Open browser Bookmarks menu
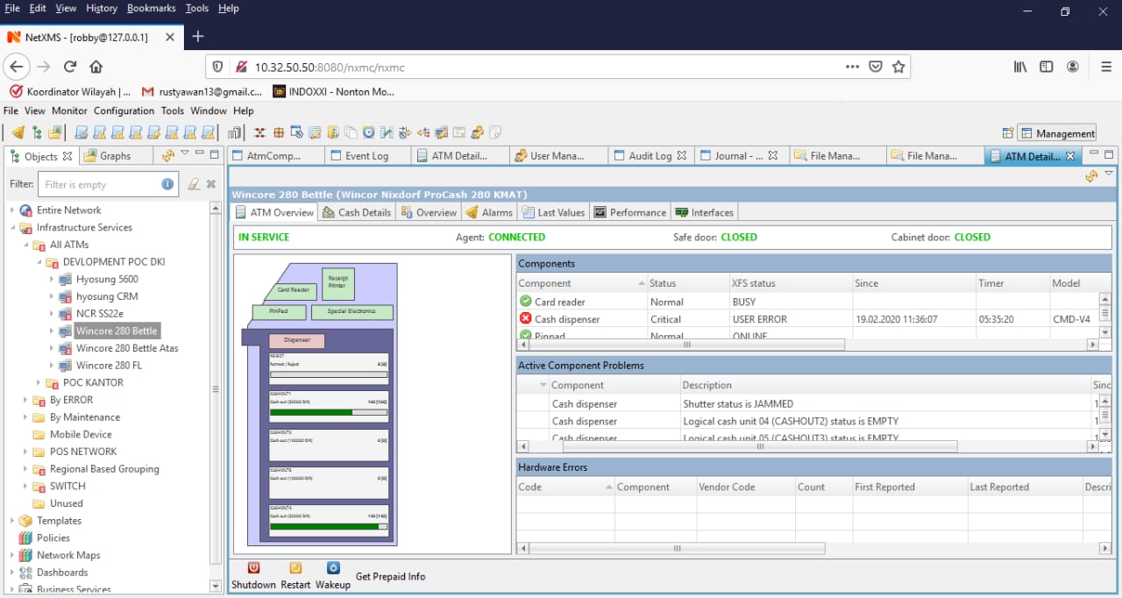 pyautogui.click(x=151, y=8)
